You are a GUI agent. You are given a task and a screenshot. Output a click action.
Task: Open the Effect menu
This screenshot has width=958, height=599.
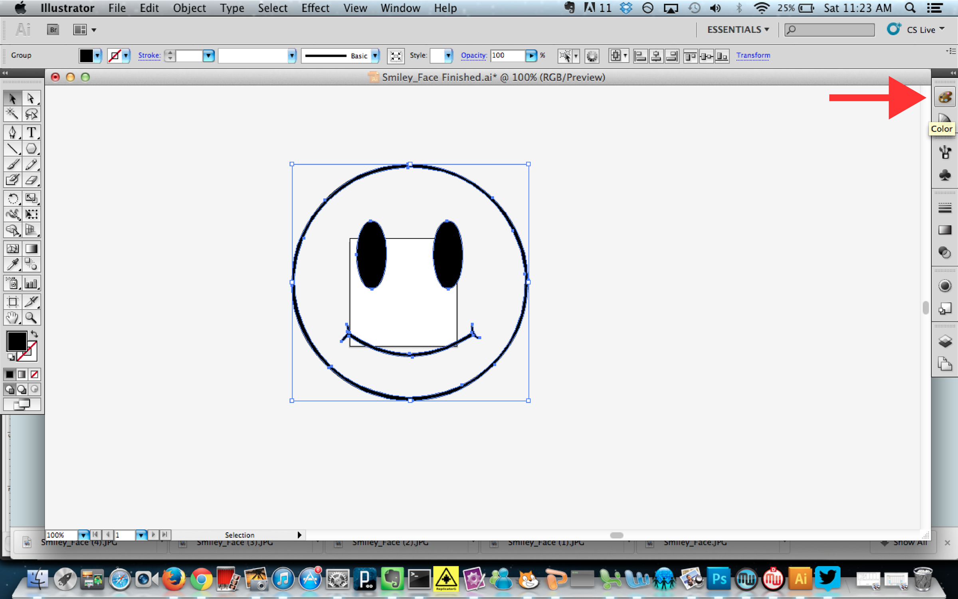[x=315, y=8]
